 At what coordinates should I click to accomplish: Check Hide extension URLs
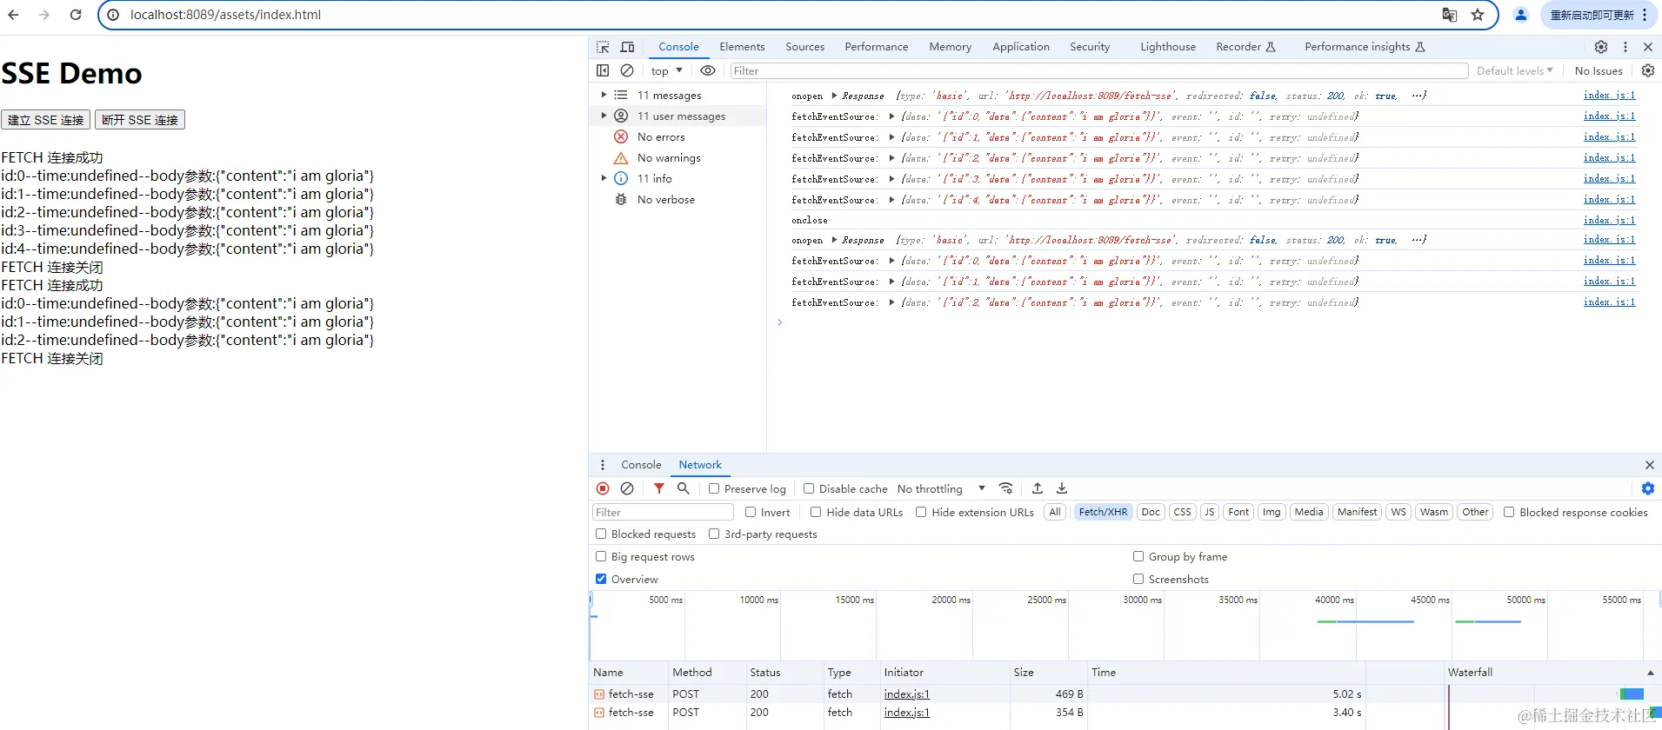(921, 512)
